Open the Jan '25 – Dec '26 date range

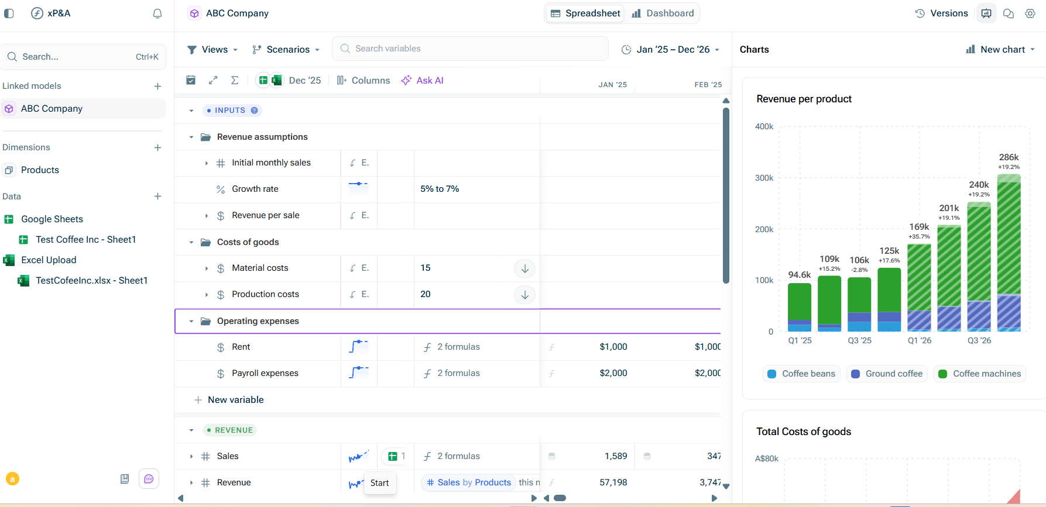point(670,50)
